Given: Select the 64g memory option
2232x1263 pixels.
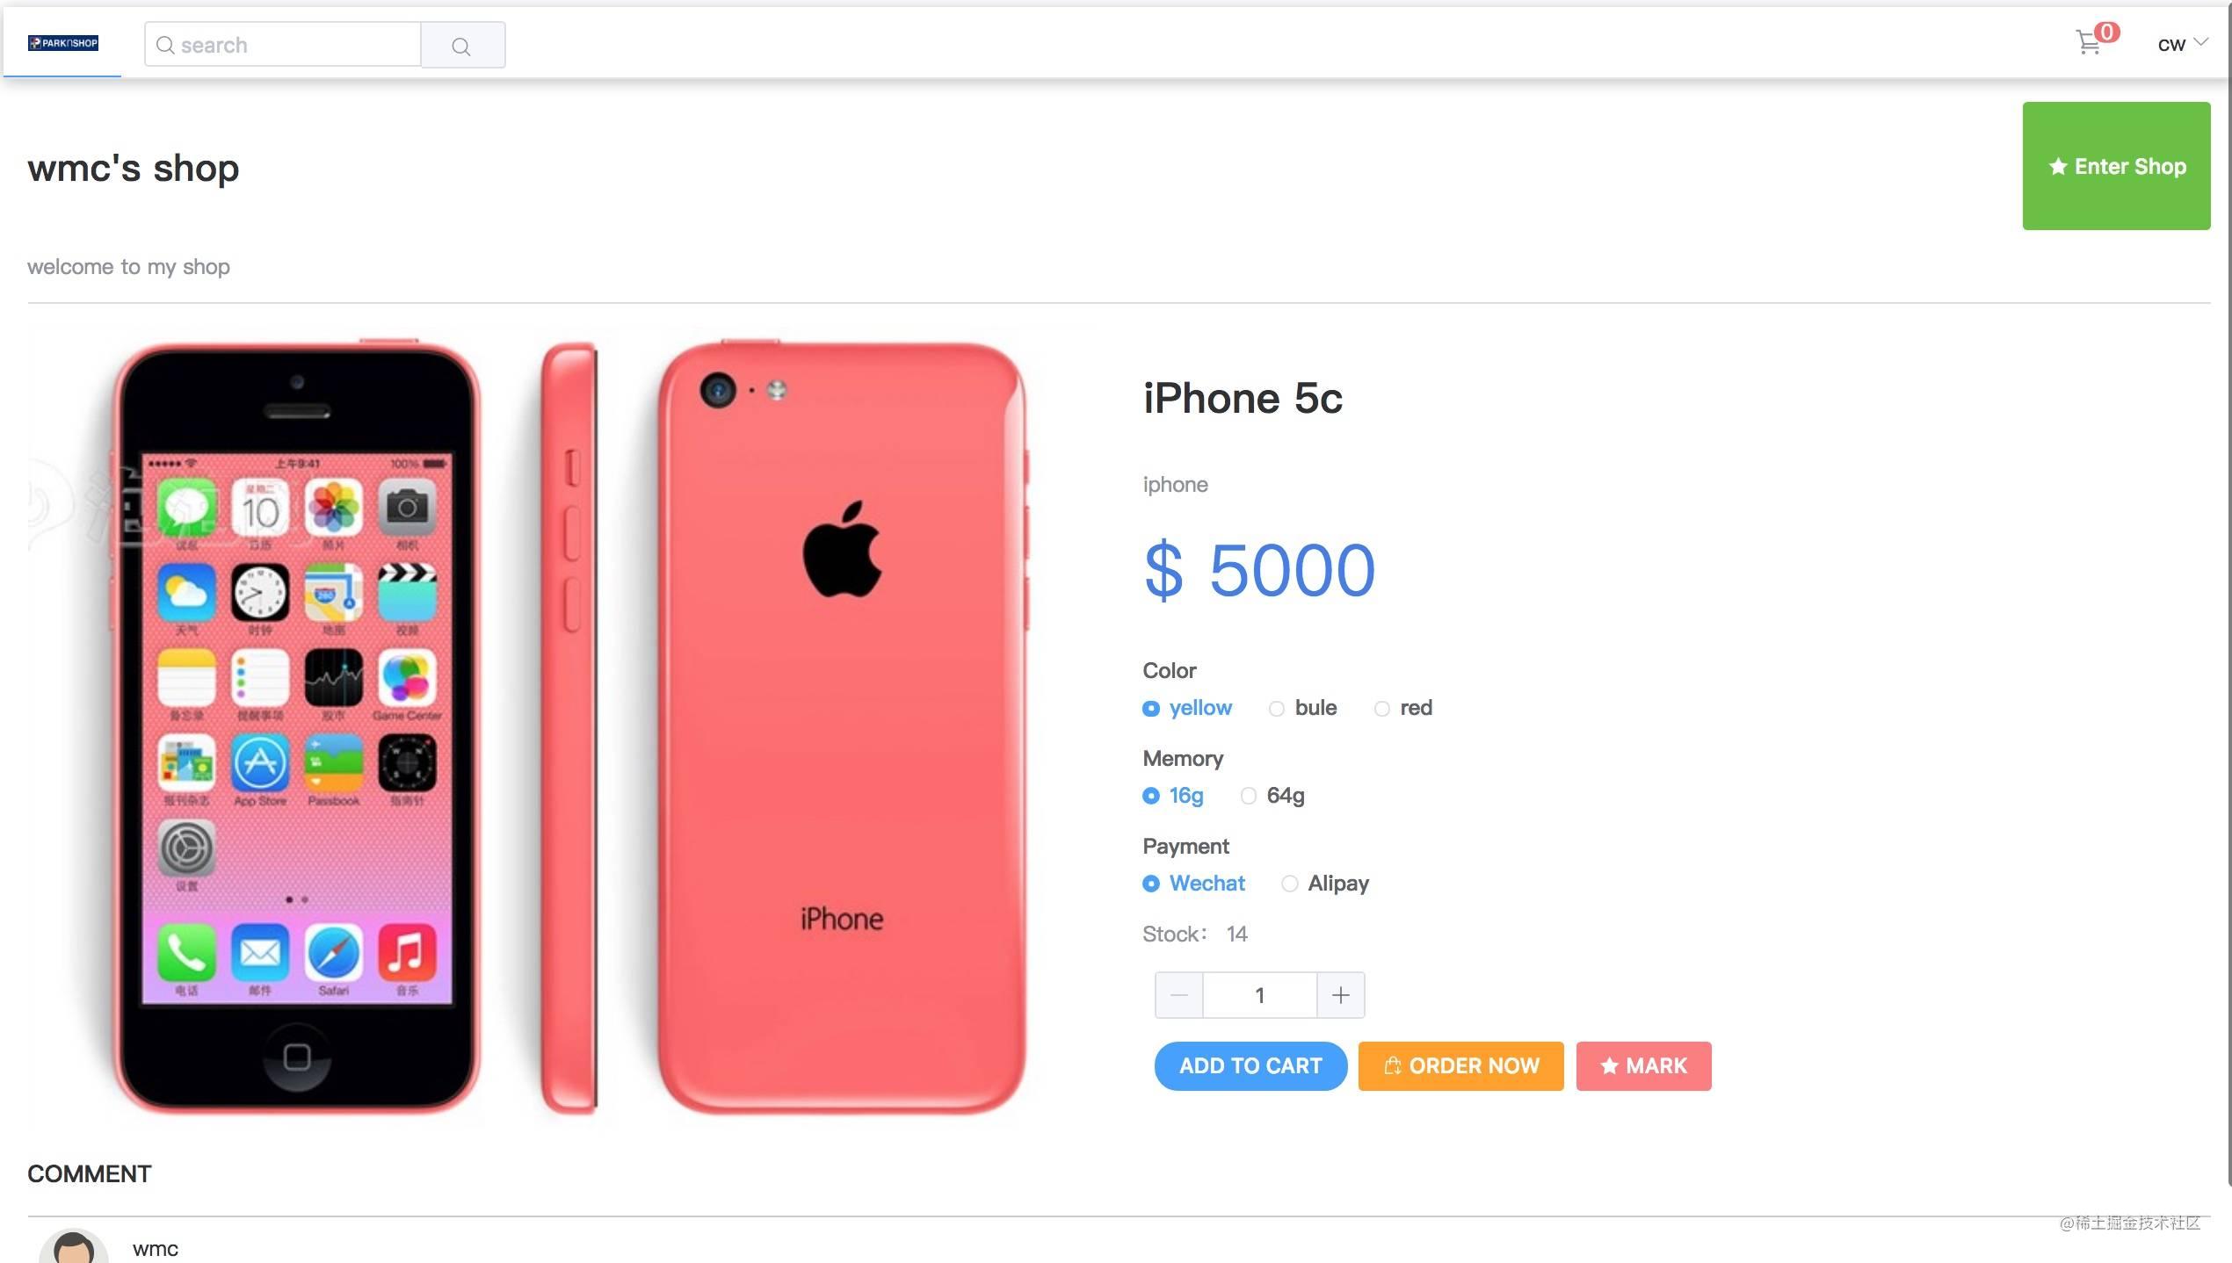Looking at the screenshot, I should pos(1248,796).
